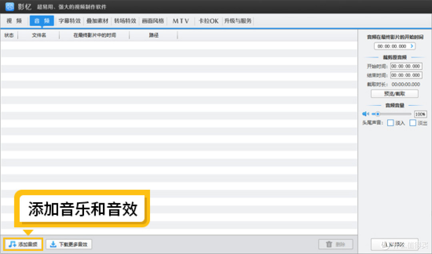Go to the 转场特效 tab
This screenshot has width=432, height=254.
125,21
